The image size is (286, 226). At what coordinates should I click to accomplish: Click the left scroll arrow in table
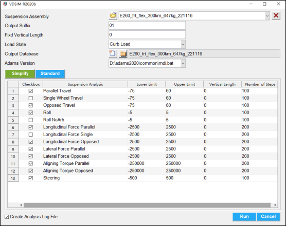point(21,205)
